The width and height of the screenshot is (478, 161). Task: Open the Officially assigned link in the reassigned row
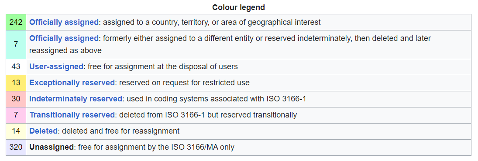tap(64, 39)
